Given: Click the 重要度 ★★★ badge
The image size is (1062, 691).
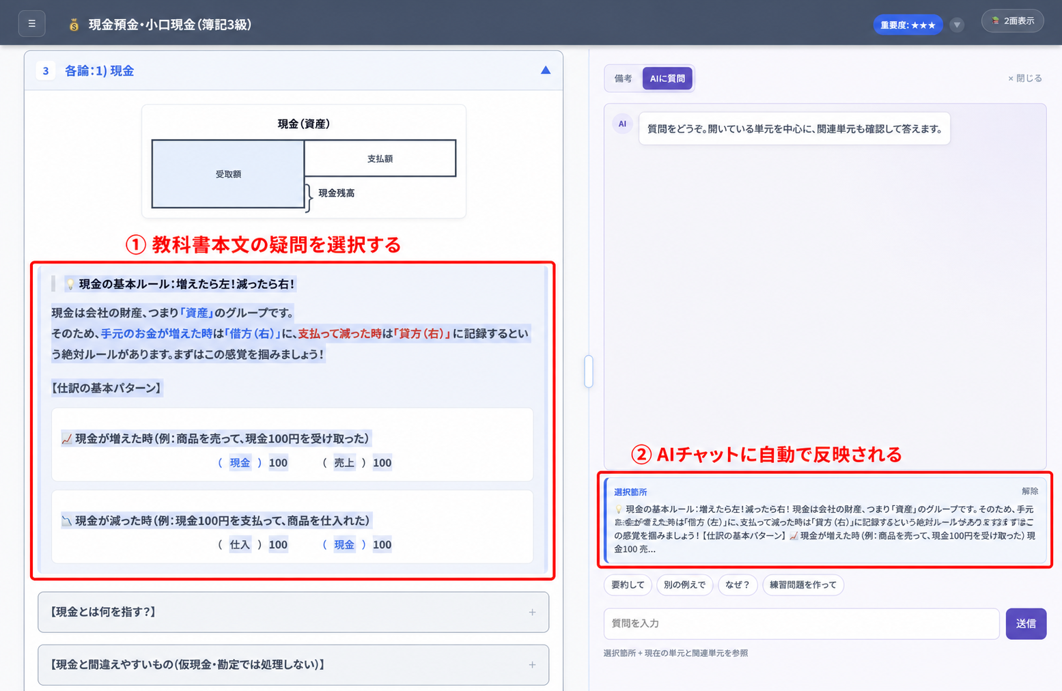Looking at the screenshot, I should (x=908, y=25).
